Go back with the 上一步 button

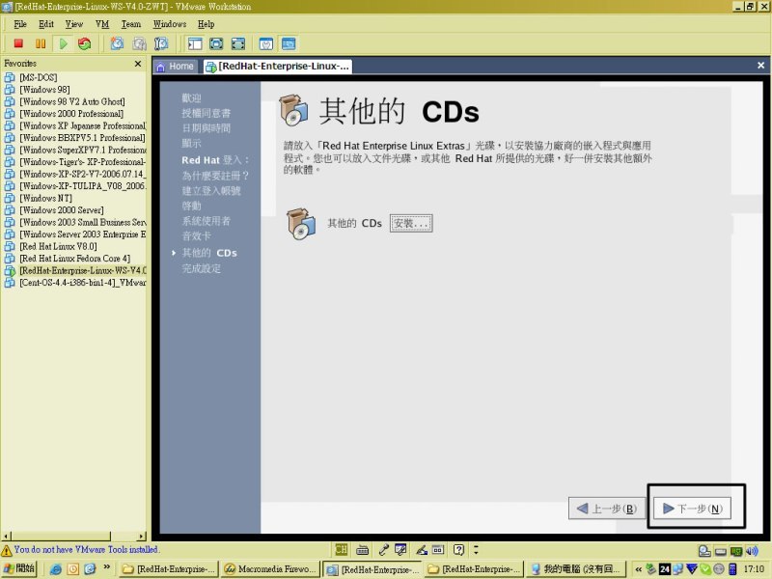tap(606, 509)
